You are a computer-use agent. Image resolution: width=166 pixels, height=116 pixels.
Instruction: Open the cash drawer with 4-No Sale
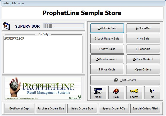click(143, 38)
